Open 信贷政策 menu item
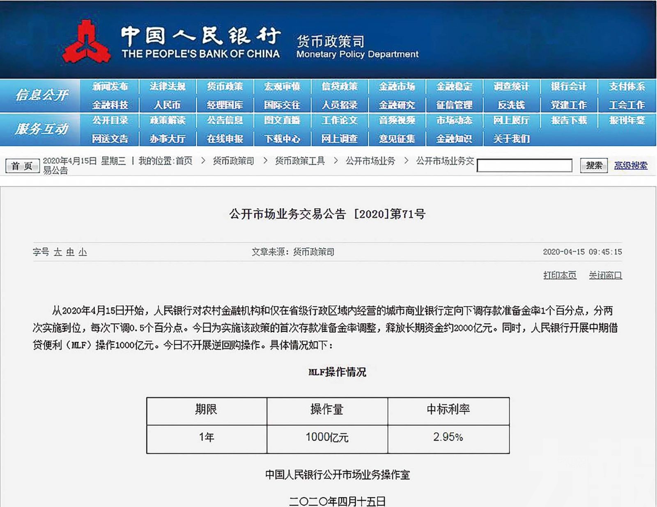The image size is (657, 507). pos(340,87)
